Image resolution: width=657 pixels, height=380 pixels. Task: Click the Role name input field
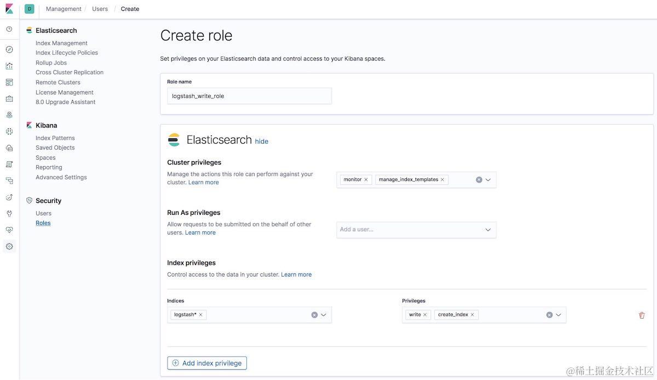click(249, 96)
